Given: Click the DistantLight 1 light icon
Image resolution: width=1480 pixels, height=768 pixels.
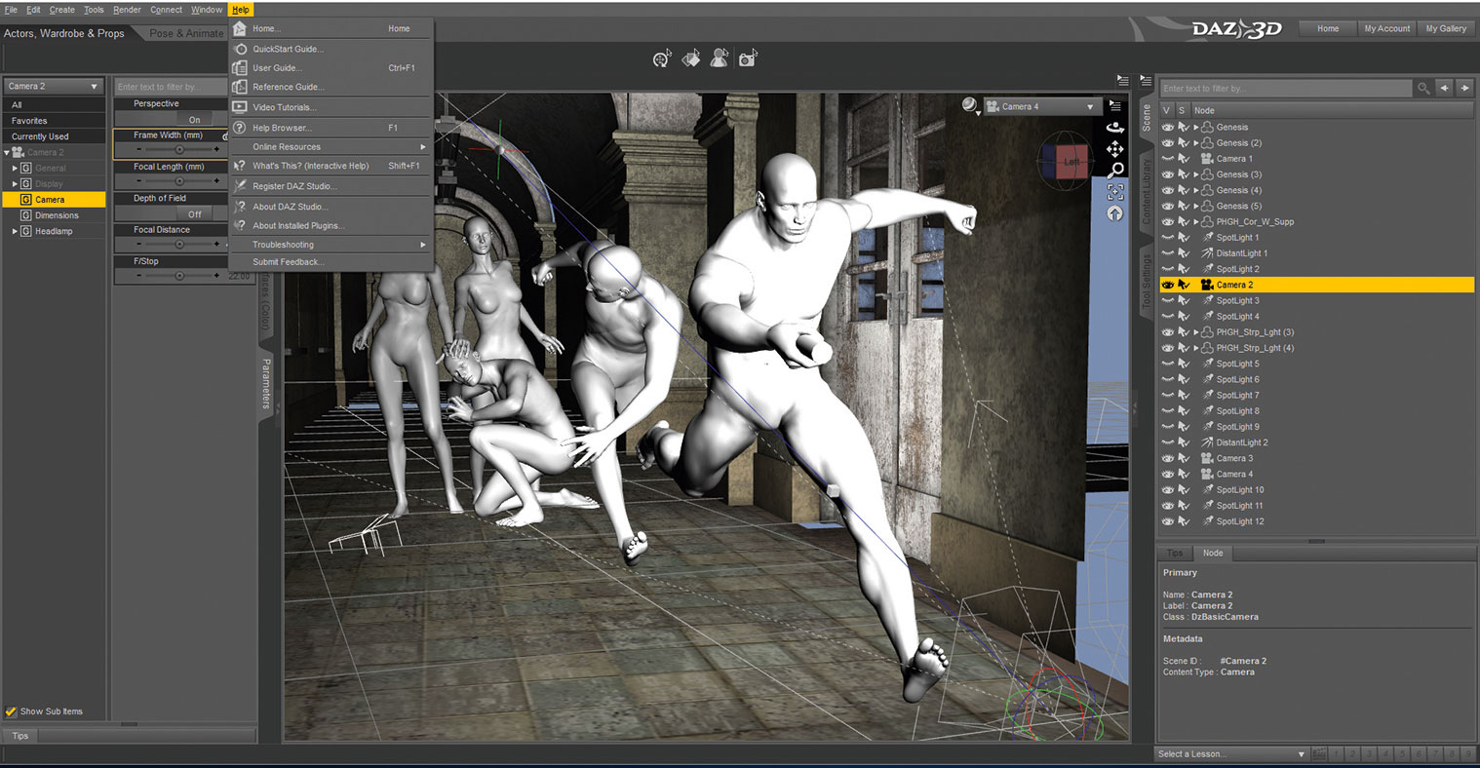Looking at the screenshot, I should 1207,253.
